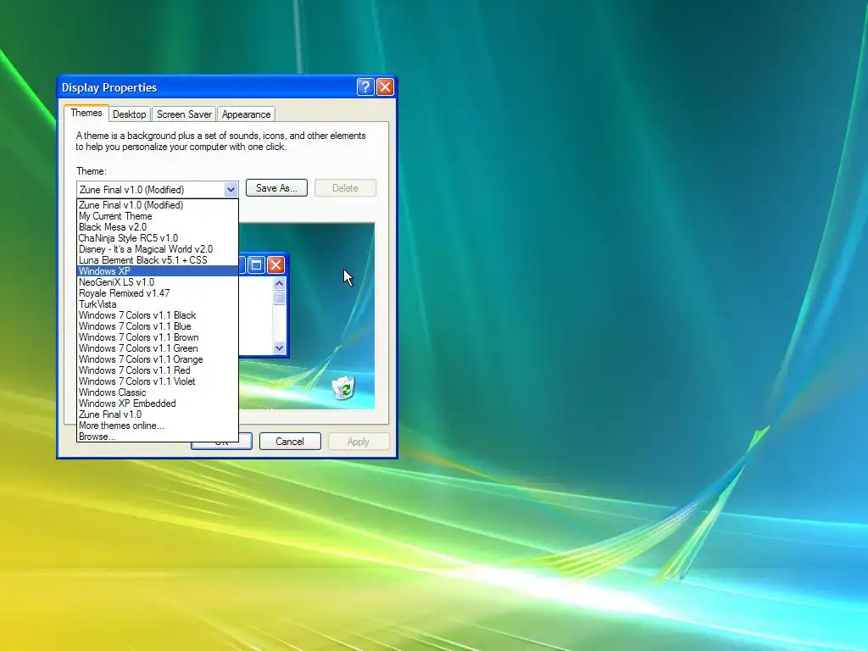
Task: Choose Zune Final v1.0 near list bottom
Action: click(x=157, y=415)
